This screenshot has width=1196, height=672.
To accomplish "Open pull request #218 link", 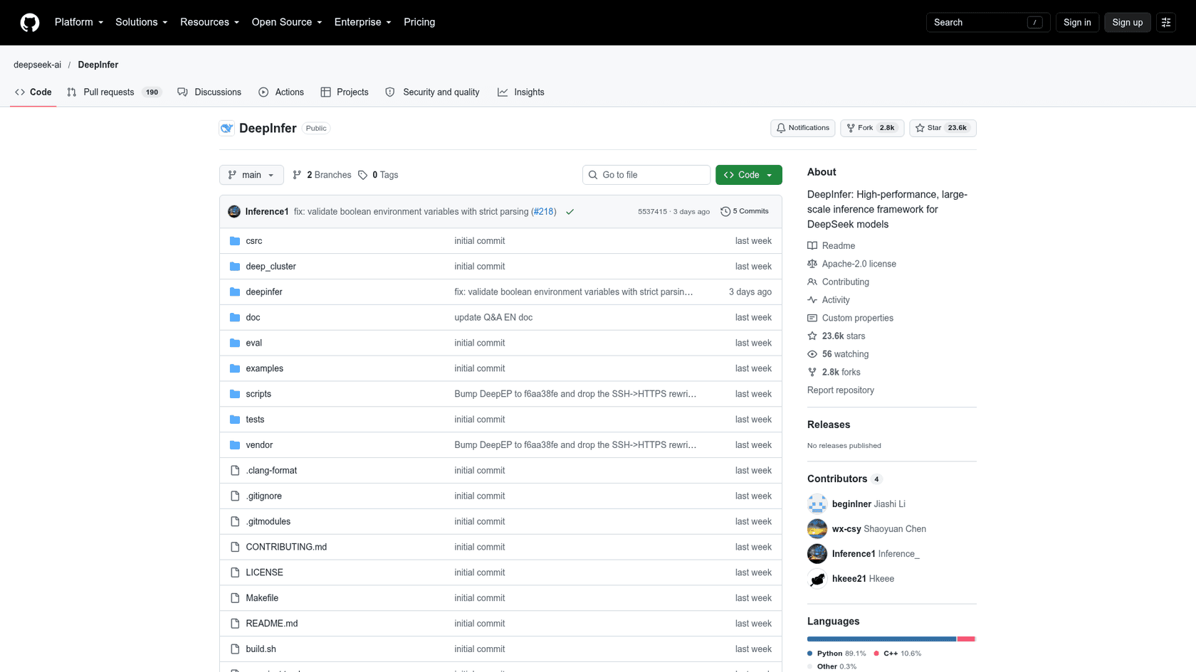I will pos(544,212).
